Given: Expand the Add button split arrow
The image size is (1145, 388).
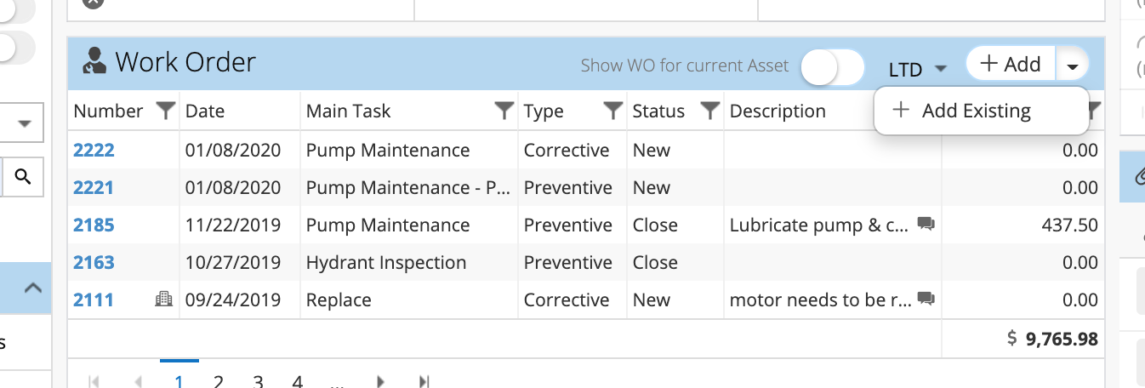Looking at the screenshot, I should 1073,66.
